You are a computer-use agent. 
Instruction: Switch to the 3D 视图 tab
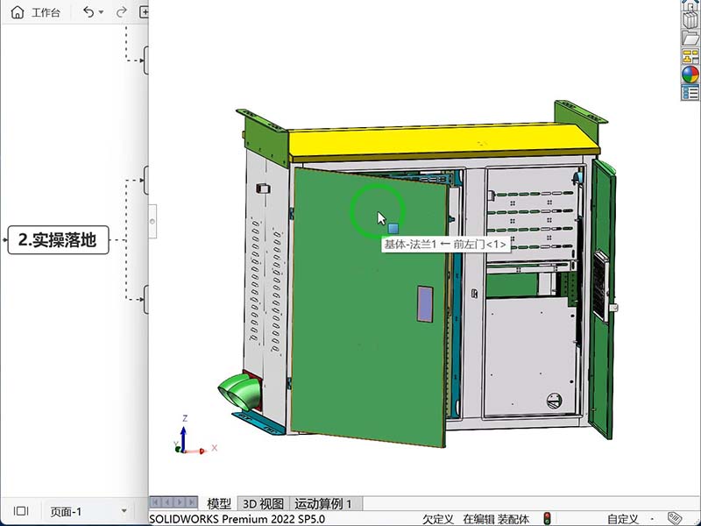point(263,503)
